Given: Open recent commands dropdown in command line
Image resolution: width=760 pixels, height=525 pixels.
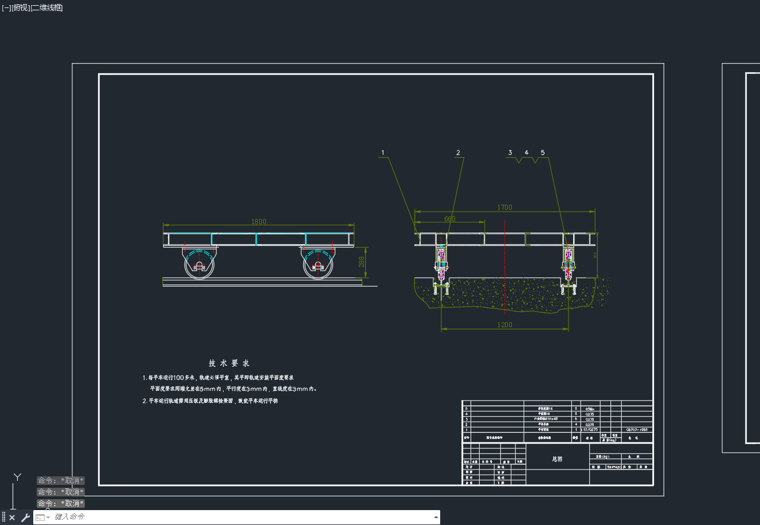Looking at the screenshot, I should point(42,518).
